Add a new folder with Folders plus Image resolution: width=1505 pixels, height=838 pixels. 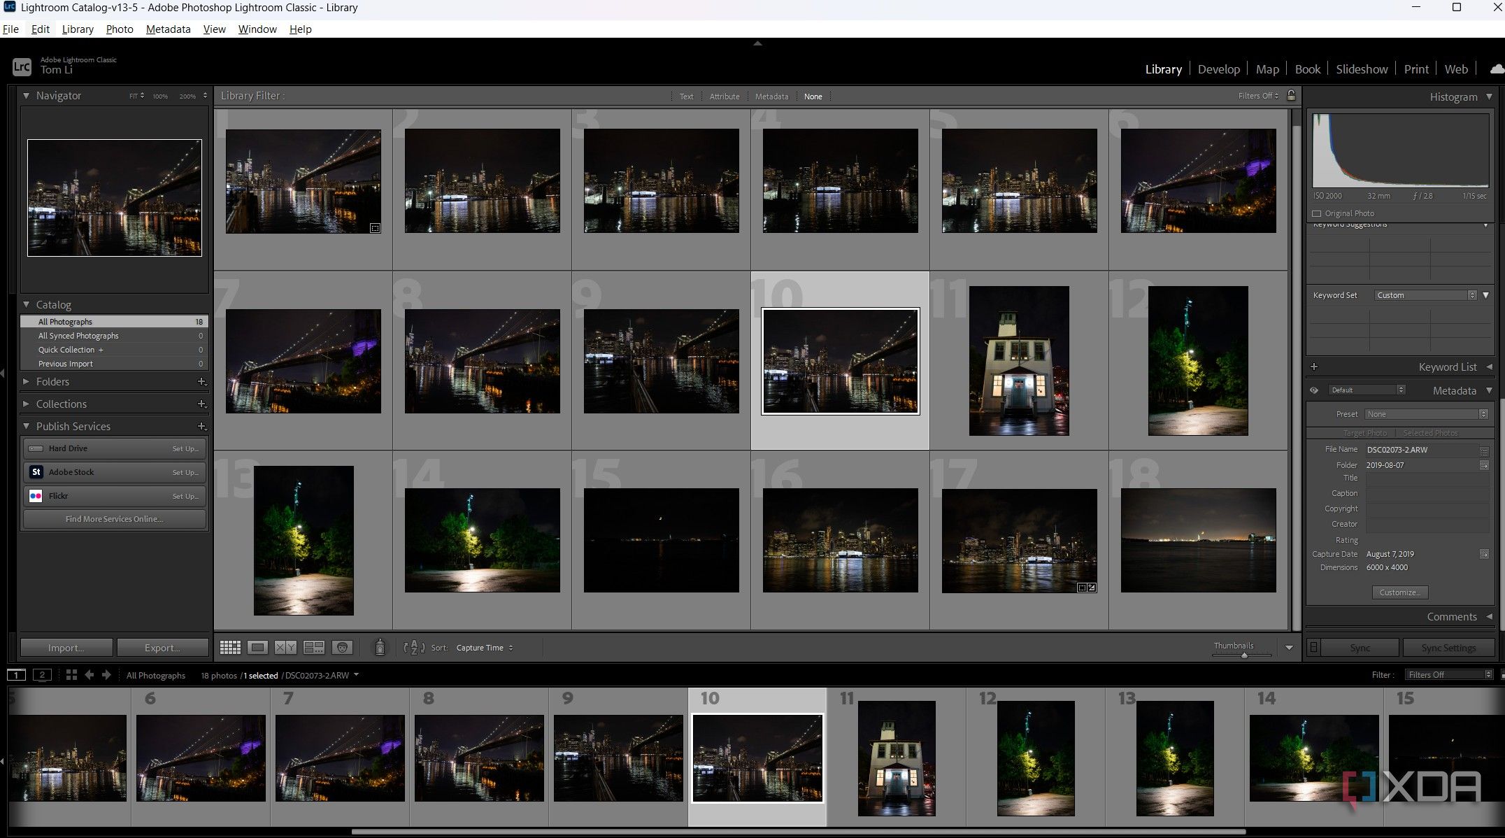201,382
